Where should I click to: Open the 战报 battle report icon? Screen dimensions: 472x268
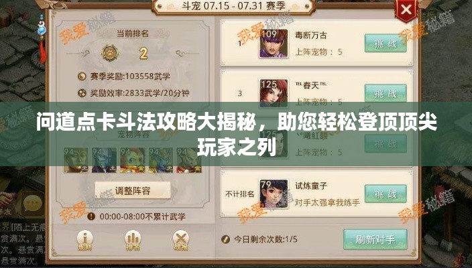tap(180, 241)
